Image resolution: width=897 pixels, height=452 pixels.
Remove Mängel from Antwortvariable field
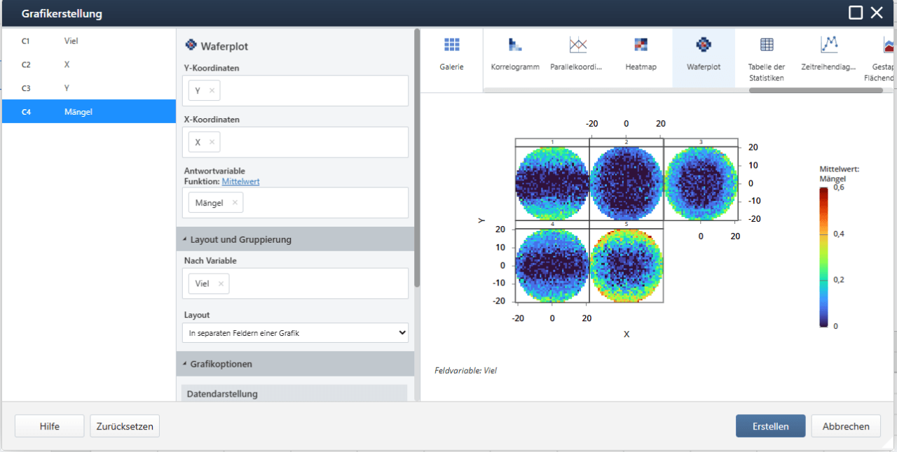tap(235, 202)
